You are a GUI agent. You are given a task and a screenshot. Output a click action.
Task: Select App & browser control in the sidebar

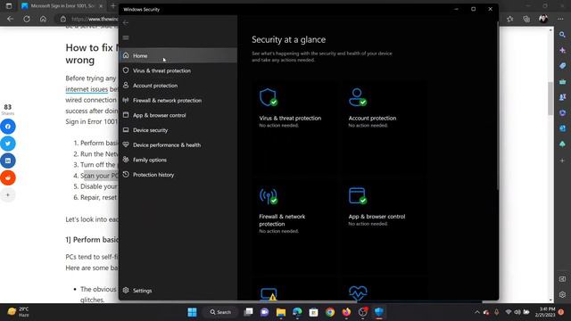pos(178,115)
